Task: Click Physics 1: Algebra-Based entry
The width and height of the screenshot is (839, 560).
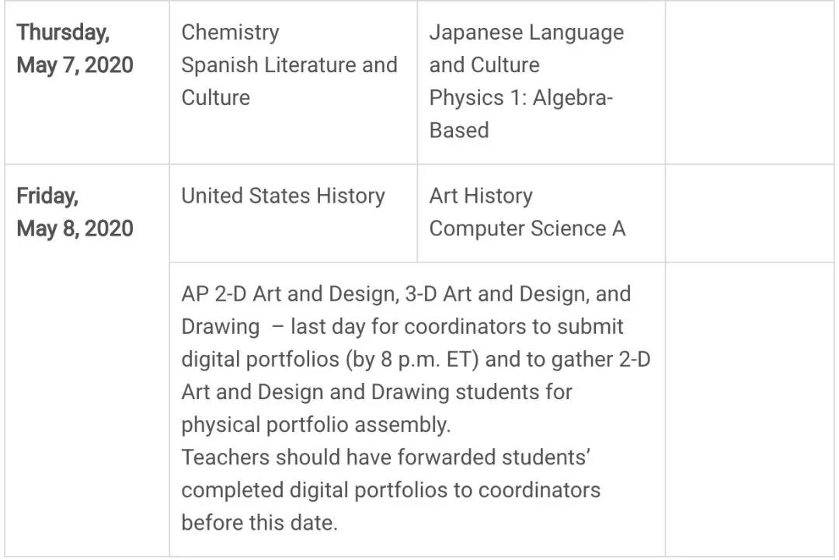Action: coord(520,114)
